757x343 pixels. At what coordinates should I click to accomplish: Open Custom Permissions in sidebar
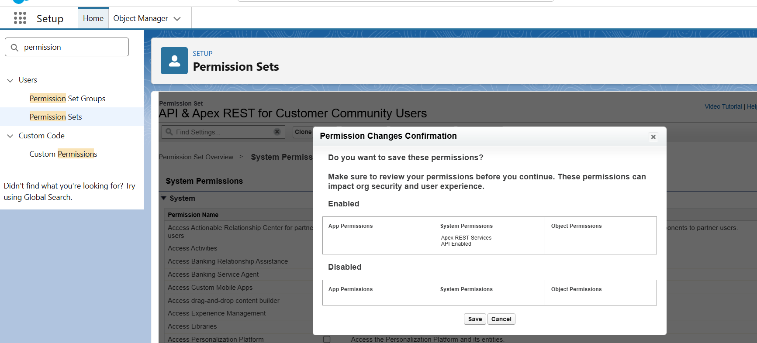point(63,154)
